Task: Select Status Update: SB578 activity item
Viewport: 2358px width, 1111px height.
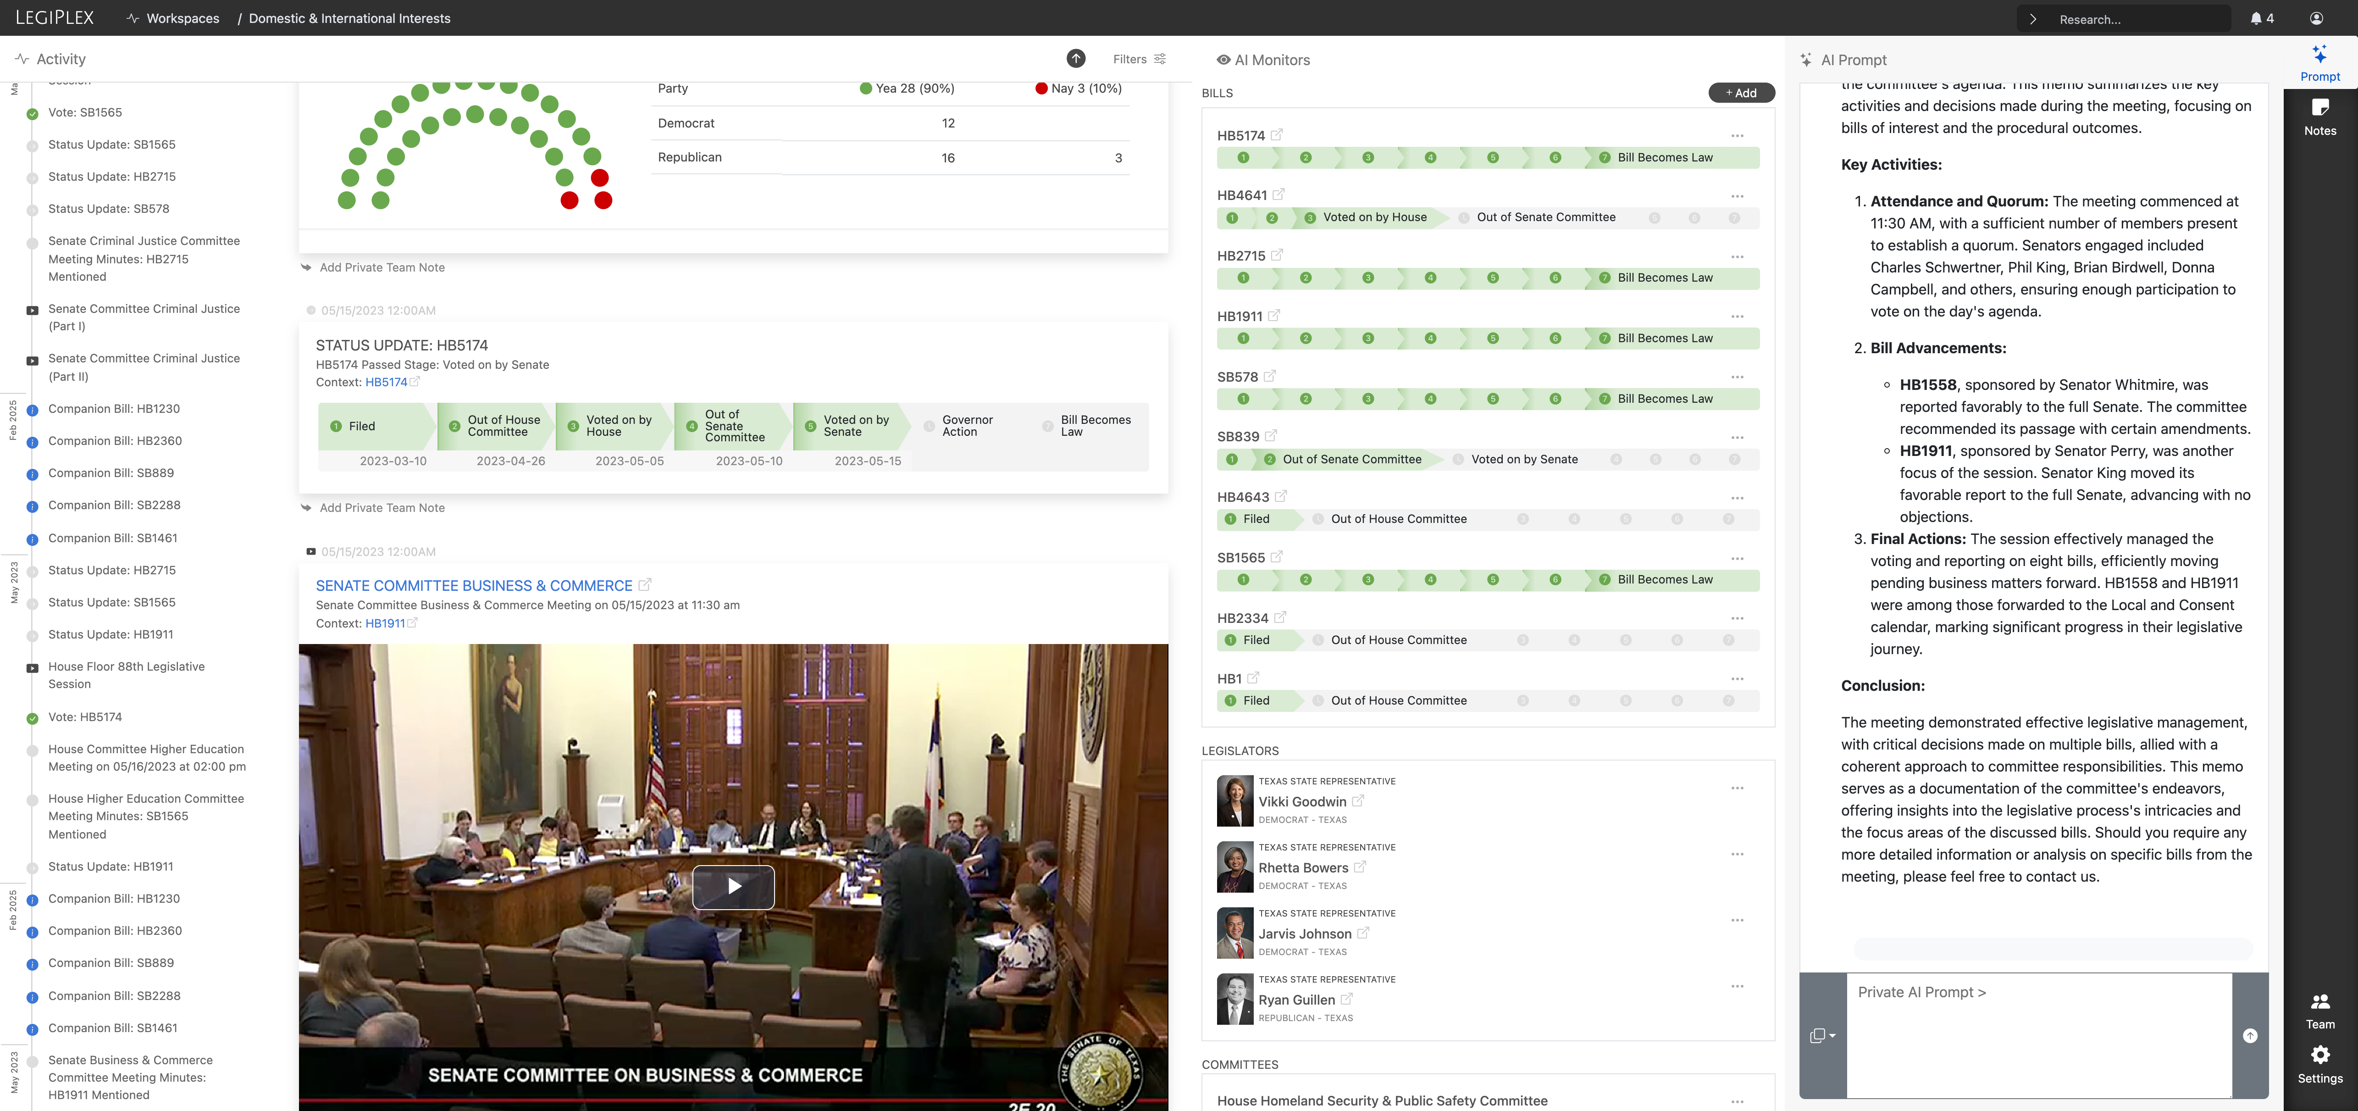Action: tap(109, 209)
